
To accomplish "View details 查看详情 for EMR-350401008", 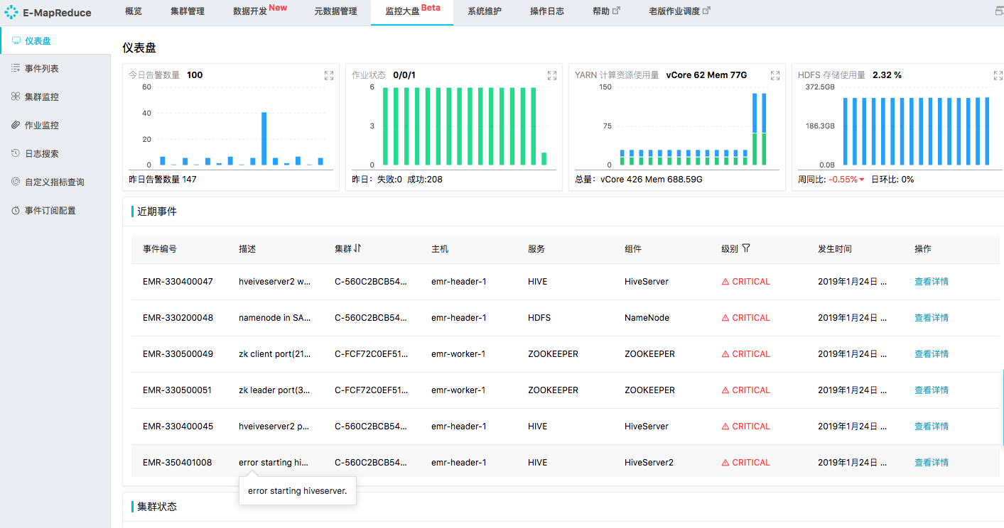I will (x=932, y=463).
